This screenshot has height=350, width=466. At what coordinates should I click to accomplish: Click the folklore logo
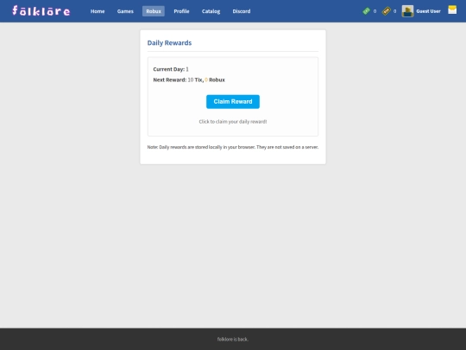(x=41, y=11)
